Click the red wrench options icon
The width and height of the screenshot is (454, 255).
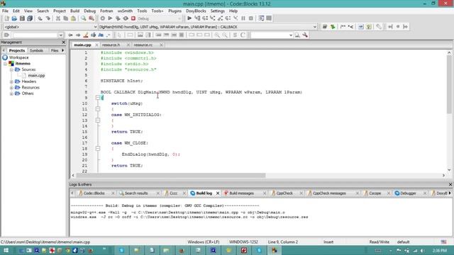[305, 35]
